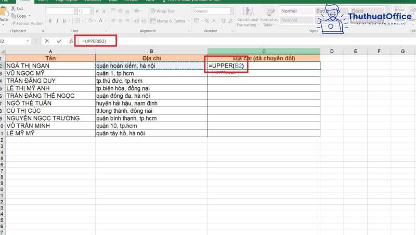
Task: Center text horizontally
Action: coord(121,21)
